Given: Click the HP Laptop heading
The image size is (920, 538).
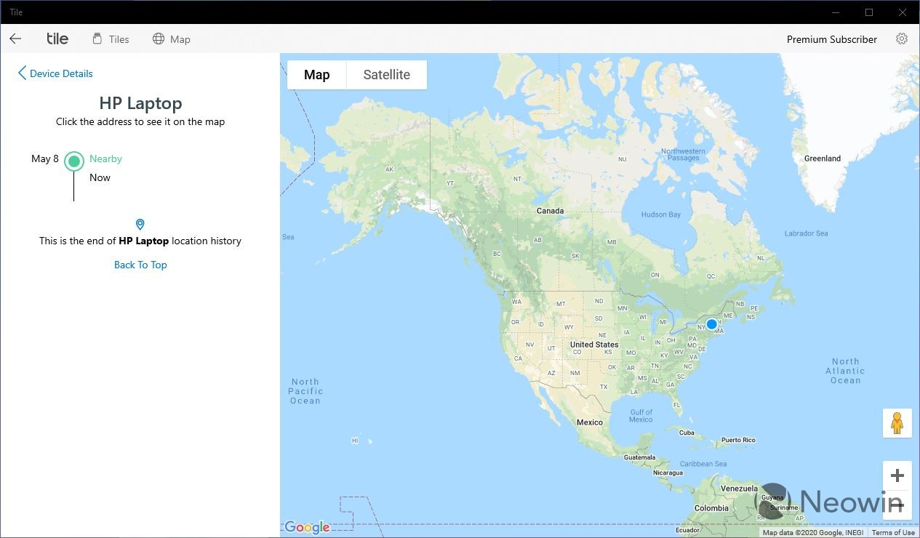Looking at the screenshot, I should pyautogui.click(x=140, y=103).
